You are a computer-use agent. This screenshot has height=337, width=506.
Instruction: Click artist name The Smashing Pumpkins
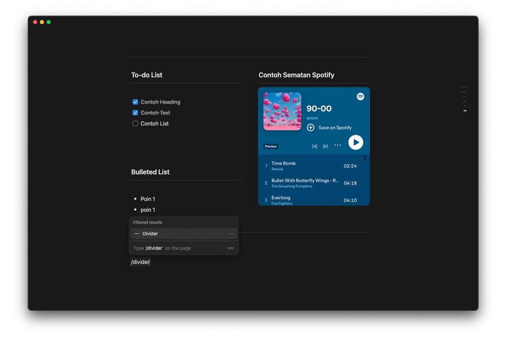292,186
